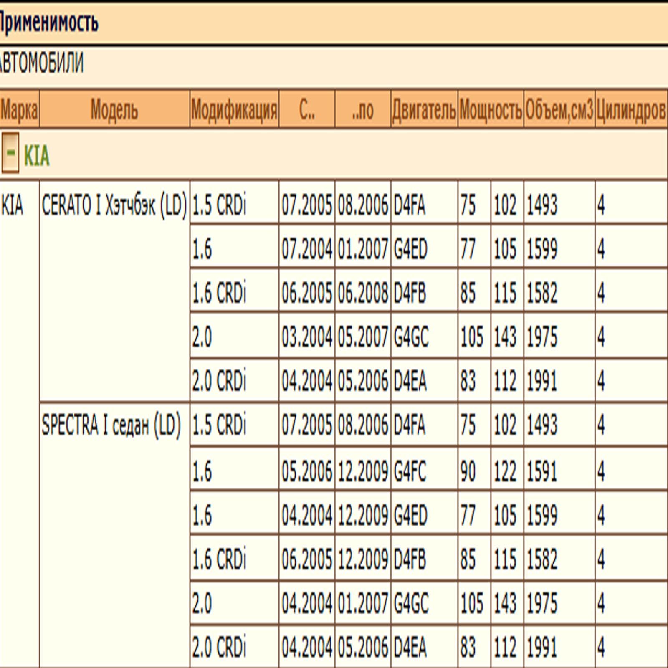
Task: Collapse the KIA group with minus icon
Action: tap(10, 153)
